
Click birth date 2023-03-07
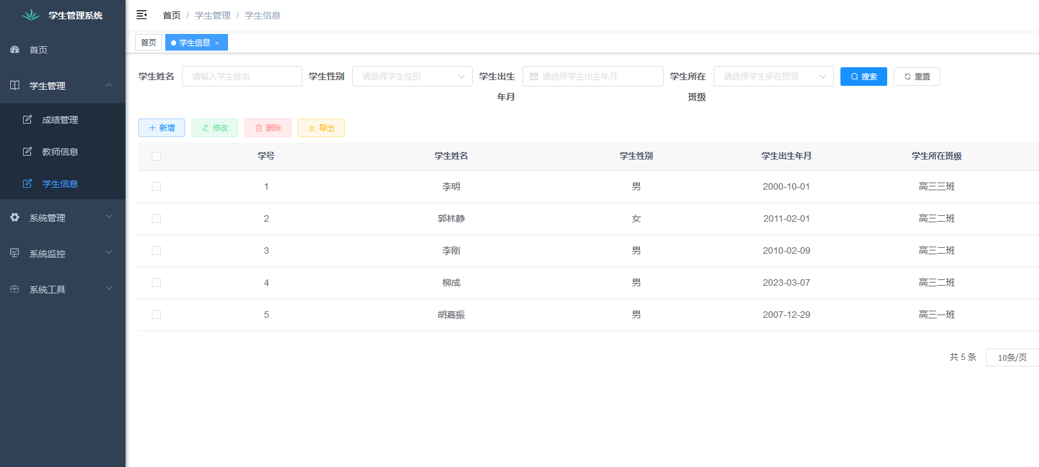[x=787, y=283]
